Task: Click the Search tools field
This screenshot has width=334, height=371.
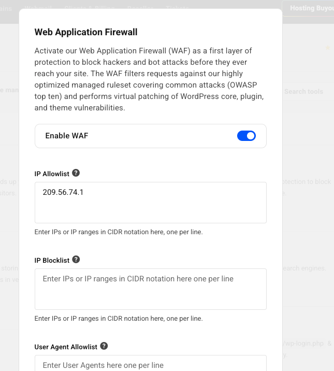Action: 303,92
